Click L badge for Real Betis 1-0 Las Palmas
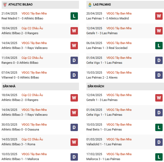The height and width of the screenshot is (162, 164). pos(159,127)
